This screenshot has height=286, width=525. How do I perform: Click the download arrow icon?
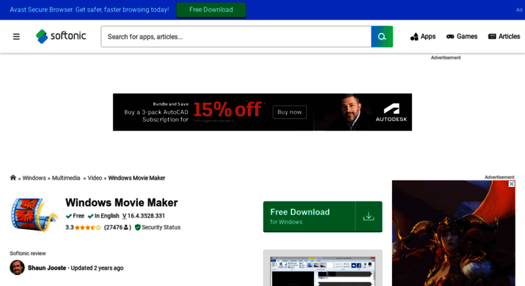point(369,216)
